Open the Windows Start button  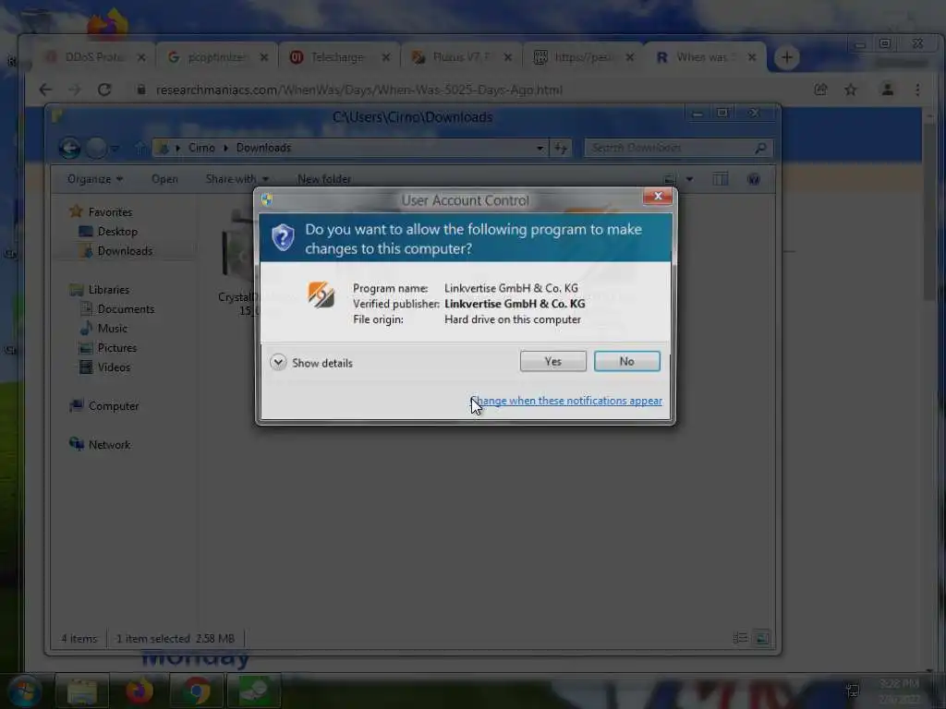pyautogui.click(x=24, y=691)
